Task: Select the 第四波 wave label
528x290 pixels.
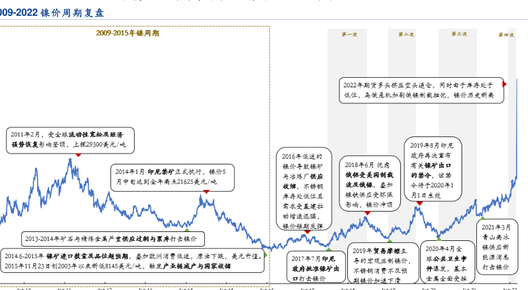Action: pos(506,34)
